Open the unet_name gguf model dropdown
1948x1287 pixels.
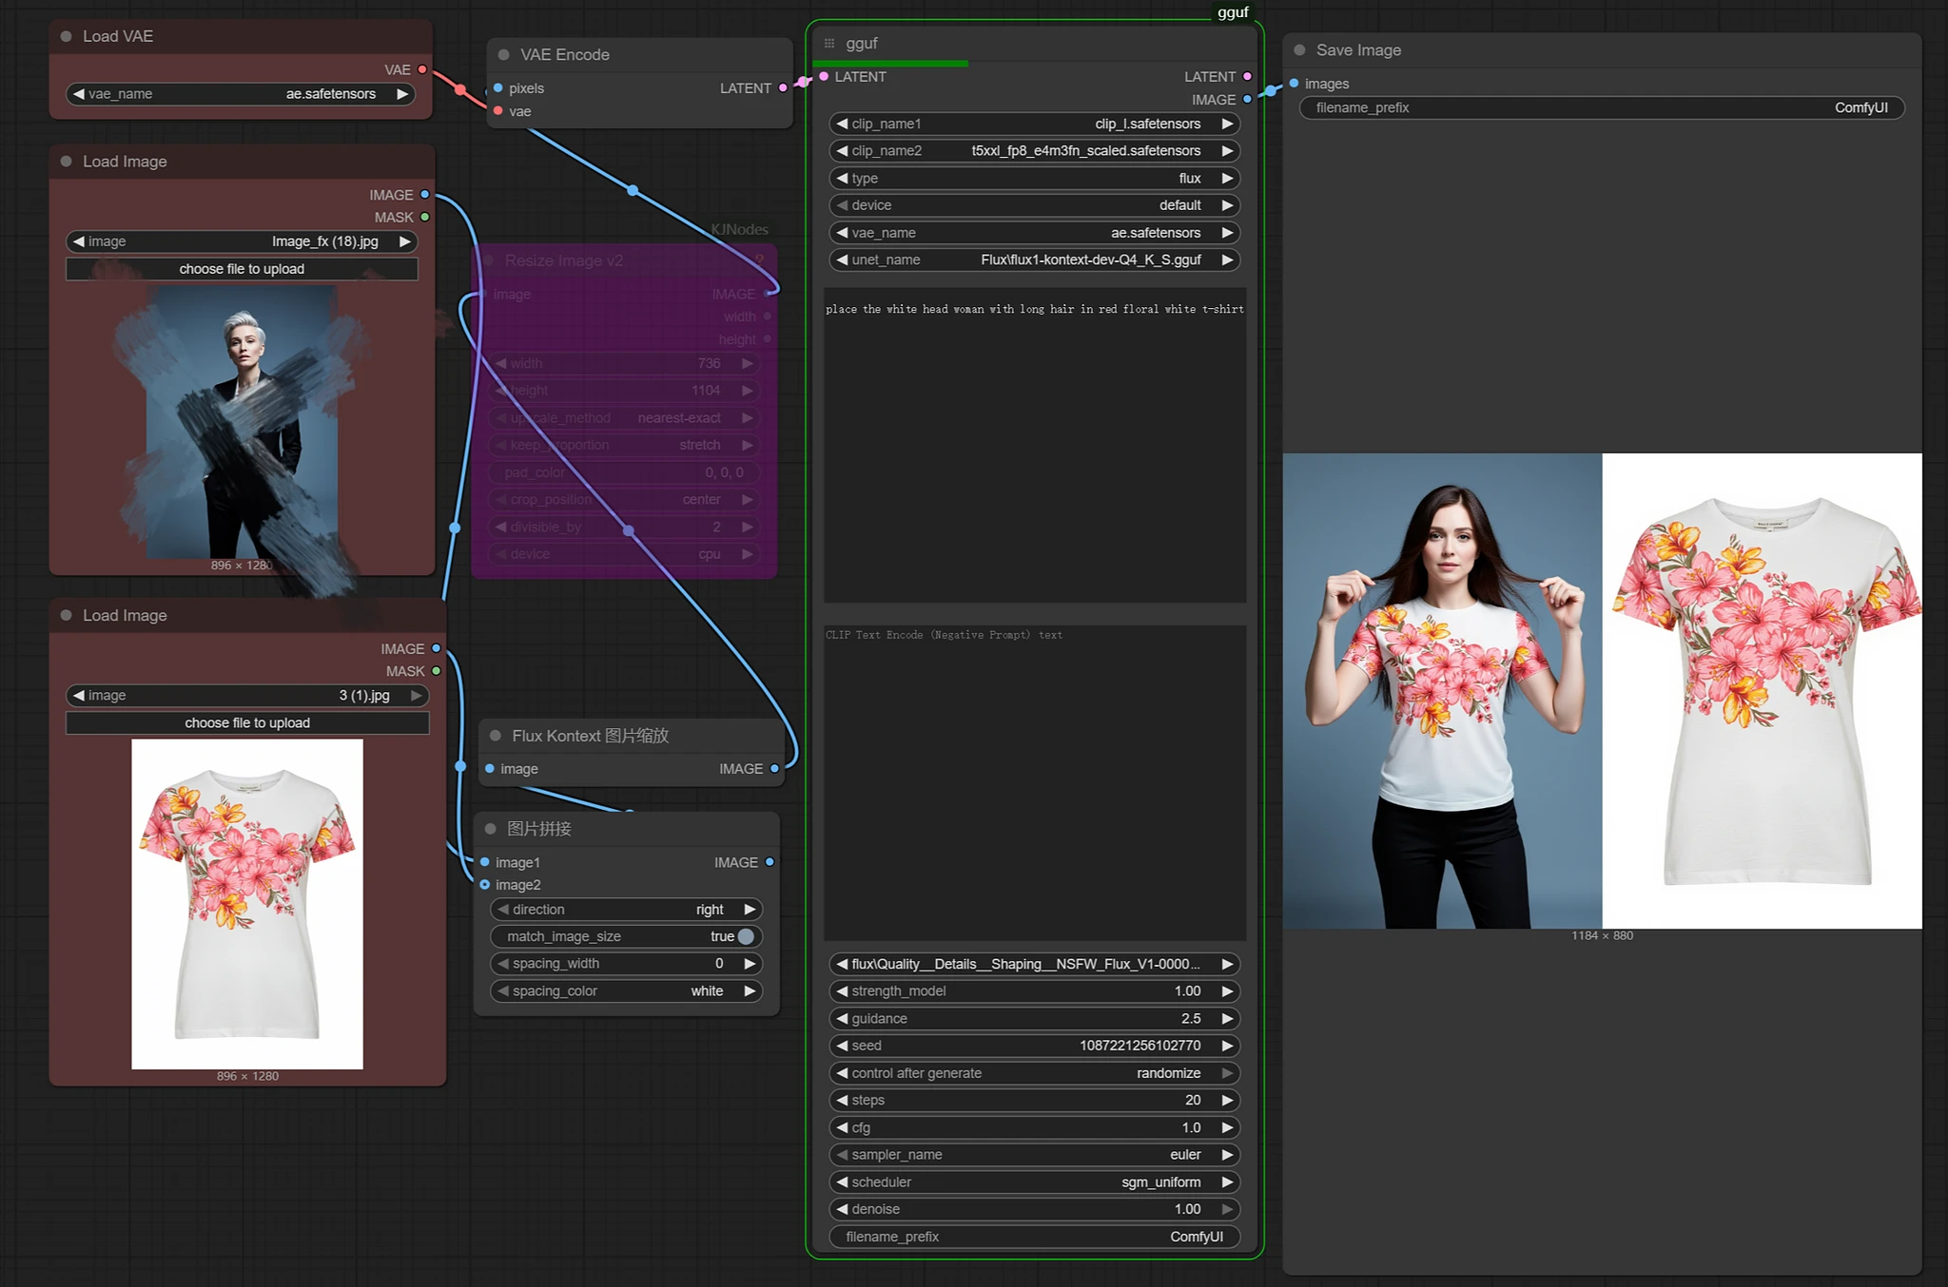pos(1034,259)
